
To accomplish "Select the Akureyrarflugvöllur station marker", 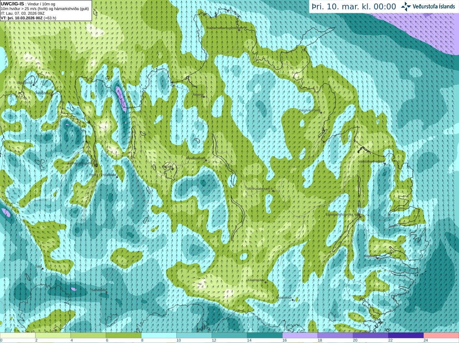I will pyautogui.click(x=96, y=165).
